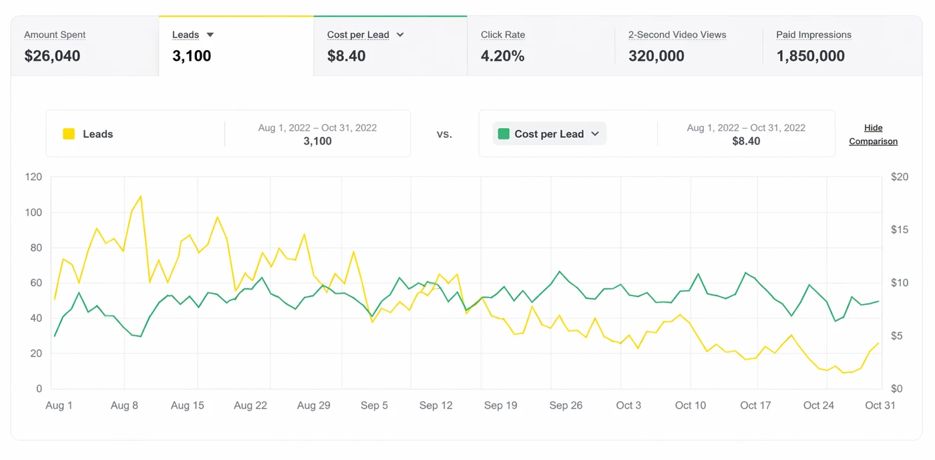Select the Leads metric tab
The width and height of the screenshot is (935, 460).
tap(236, 46)
